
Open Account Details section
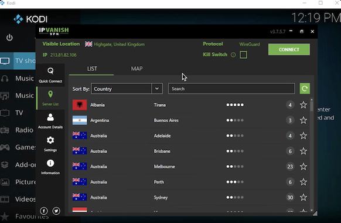point(50,121)
